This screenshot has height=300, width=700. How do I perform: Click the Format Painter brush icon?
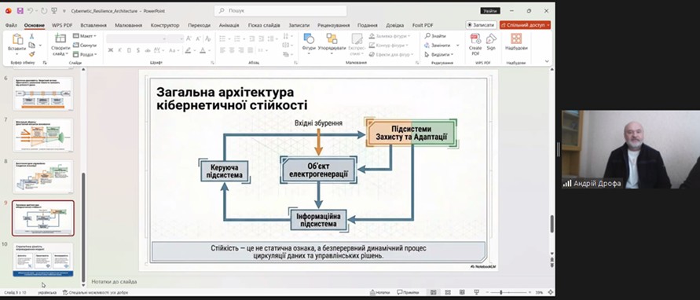coord(31,54)
